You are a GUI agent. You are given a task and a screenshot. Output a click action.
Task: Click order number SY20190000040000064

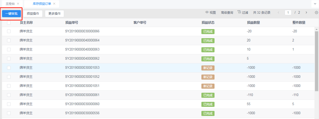pyautogui.click(x=82, y=40)
